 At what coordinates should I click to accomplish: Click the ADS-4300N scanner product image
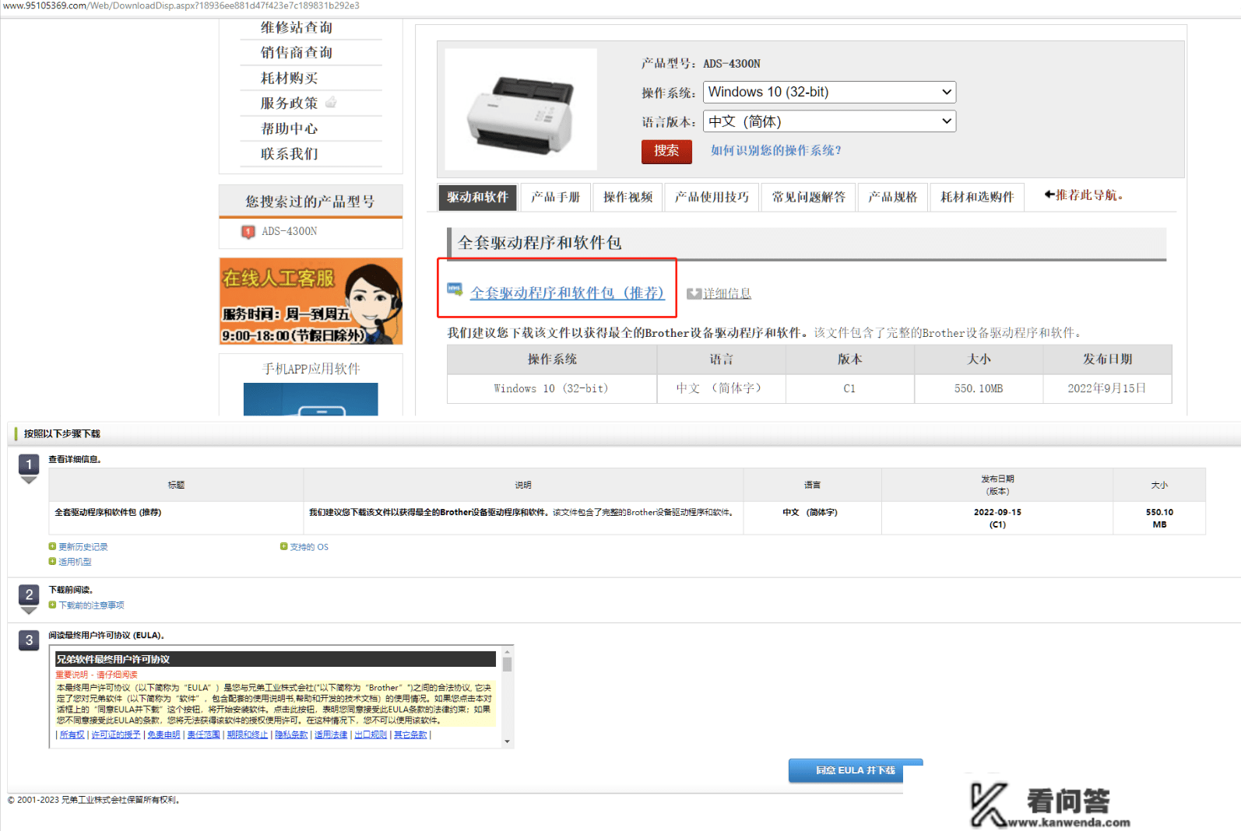[x=521, y=109]
